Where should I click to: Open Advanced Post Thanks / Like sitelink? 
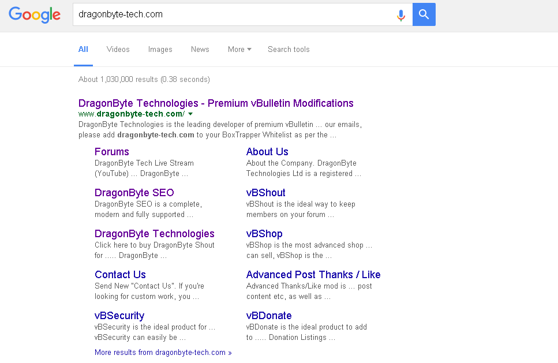click(x=313, y=274)
